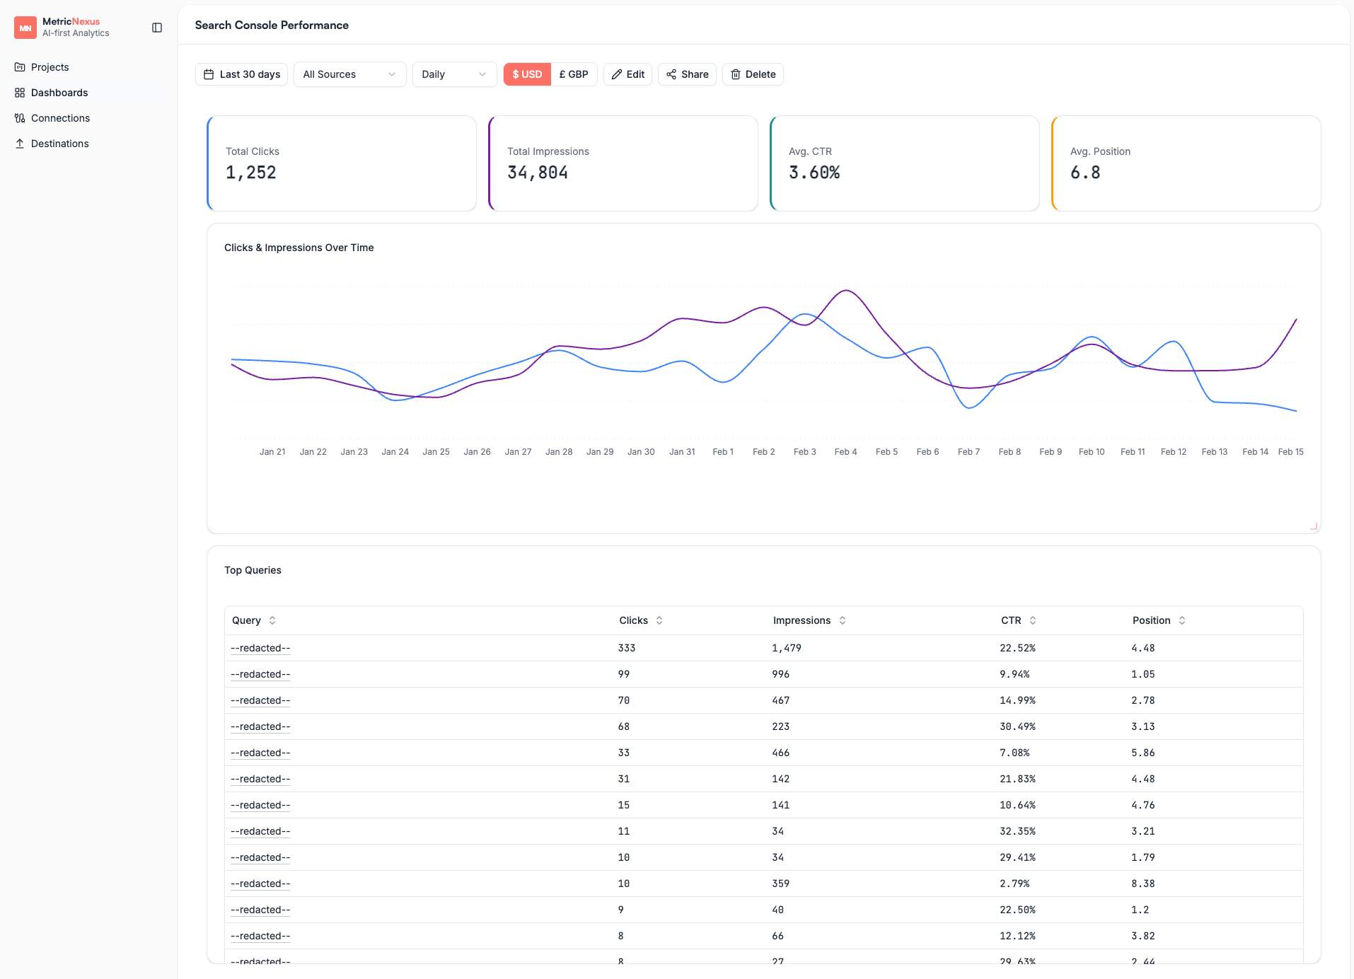
Task: Open Connections from the sidebar
Action: pos(60,118)
